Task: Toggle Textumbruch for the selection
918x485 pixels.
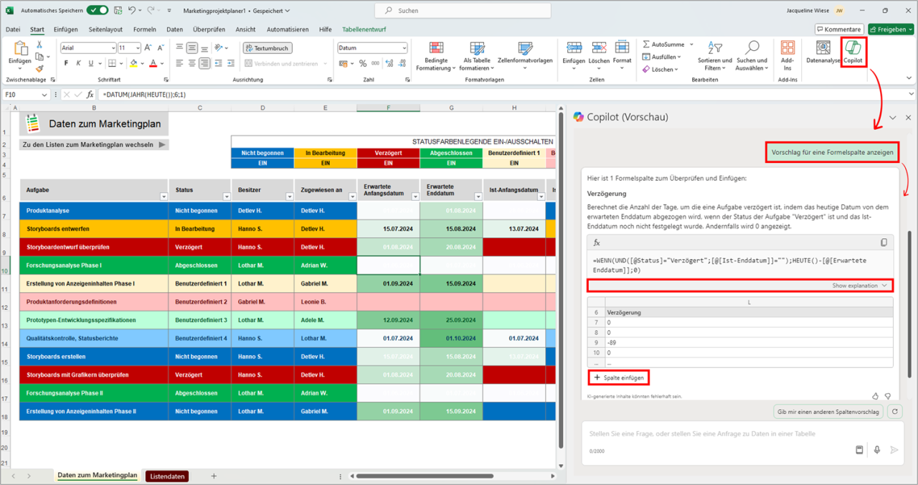Action: pos(266,47)
